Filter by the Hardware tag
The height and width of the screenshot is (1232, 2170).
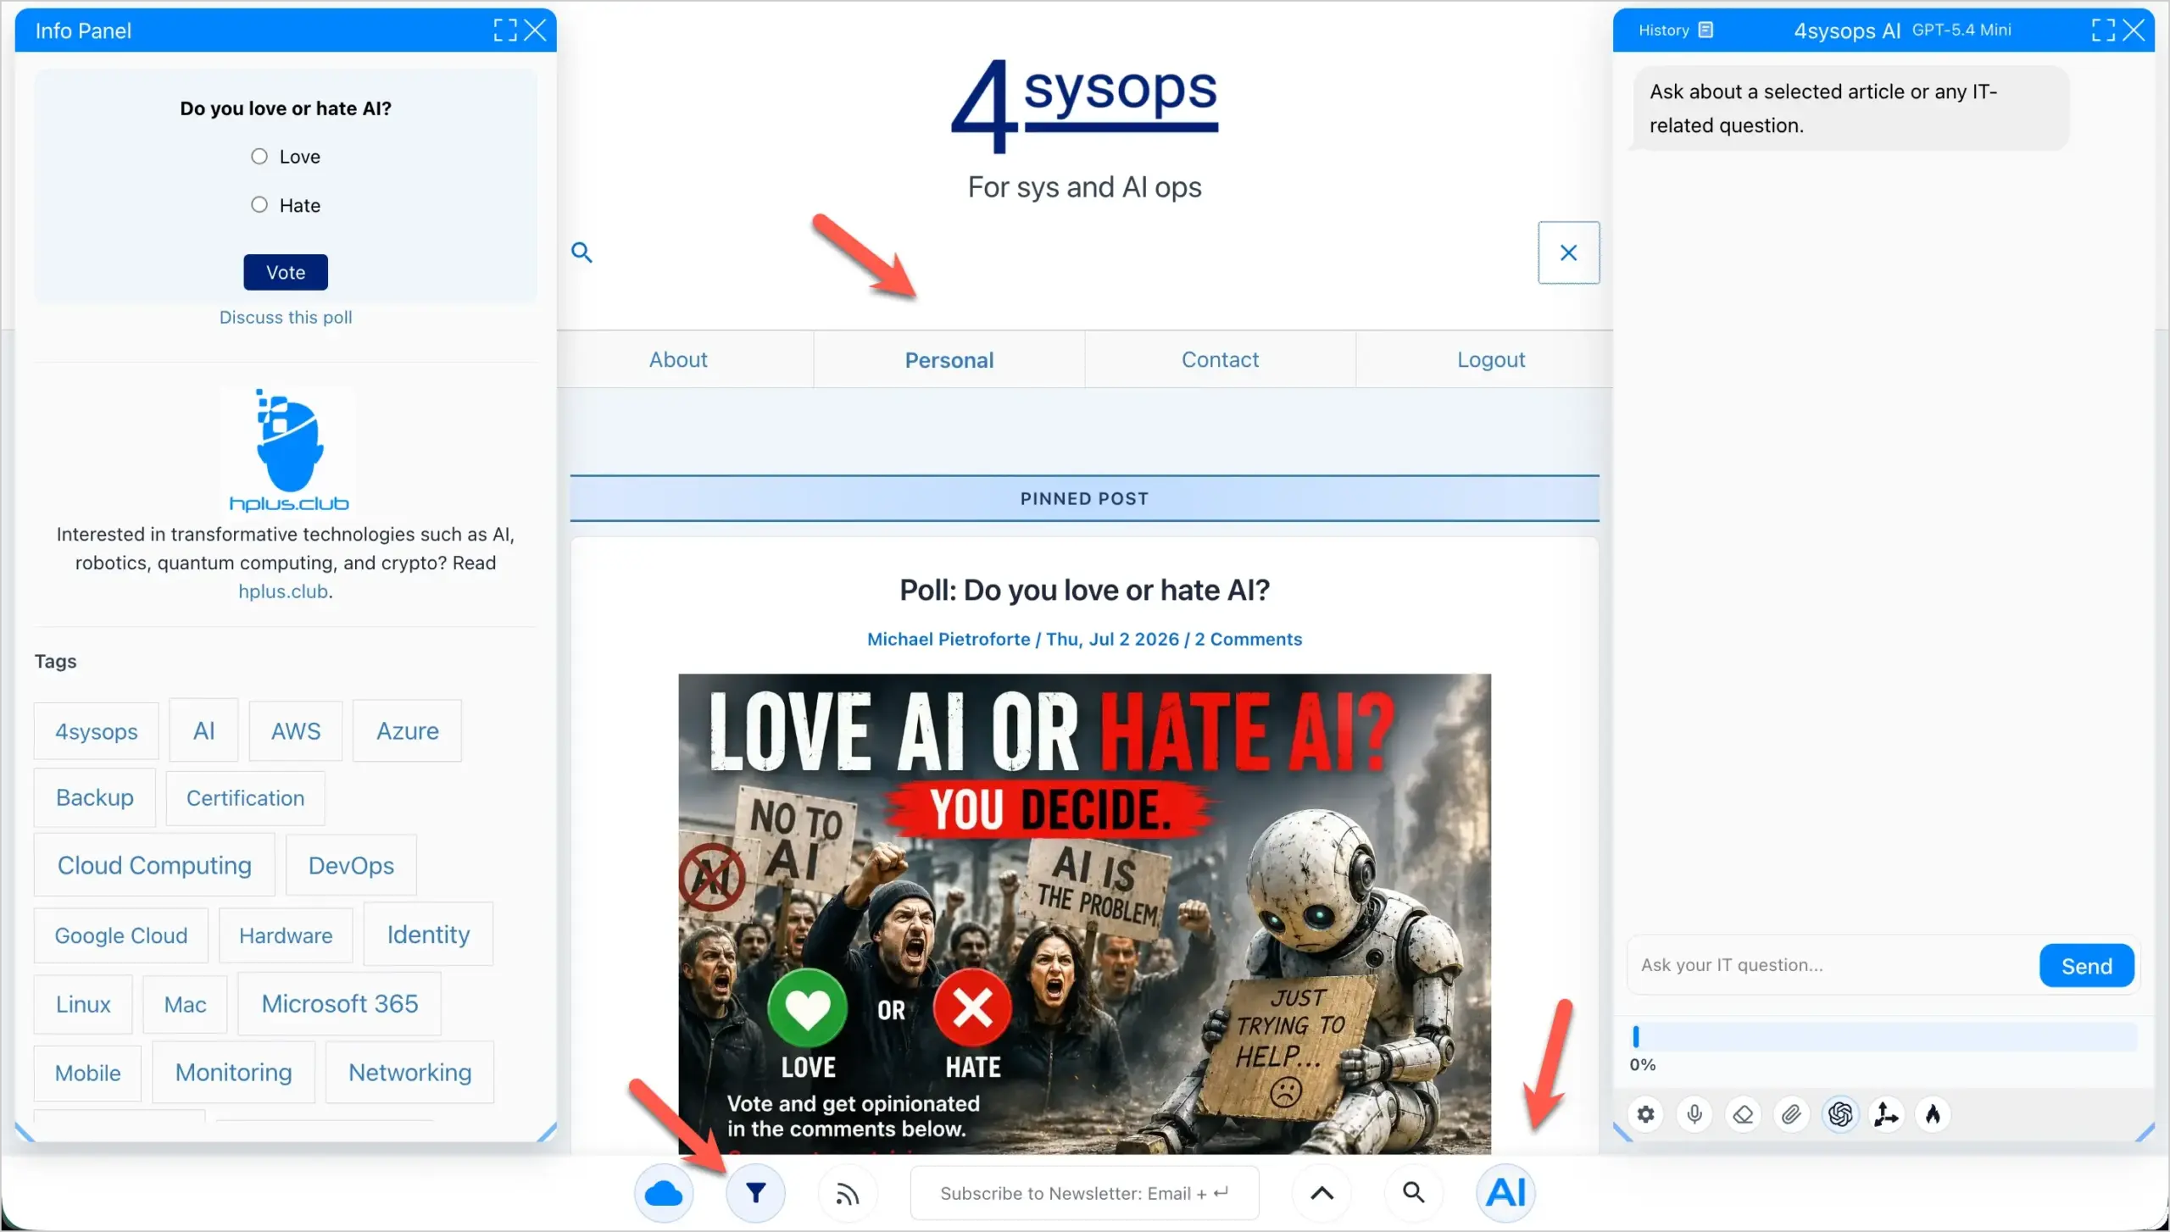point(286,935)
